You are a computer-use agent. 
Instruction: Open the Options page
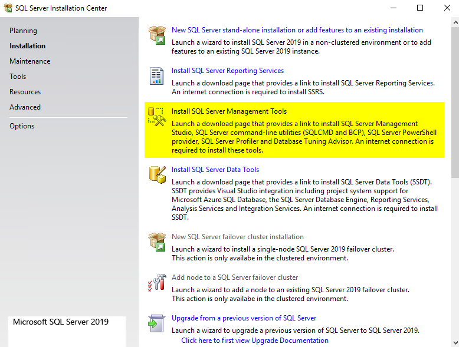point(22,126)
